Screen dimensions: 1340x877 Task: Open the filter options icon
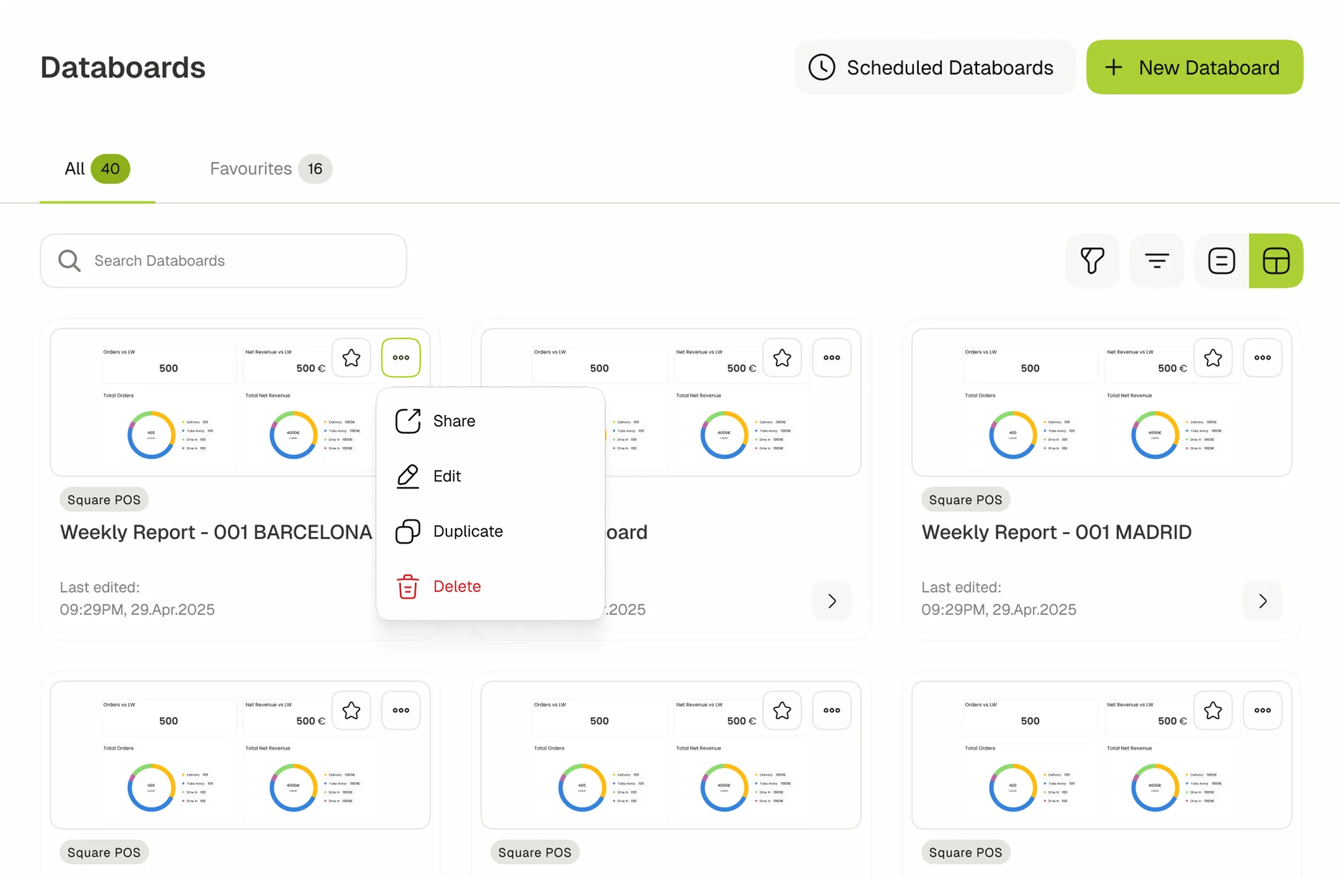[1092, 261]
